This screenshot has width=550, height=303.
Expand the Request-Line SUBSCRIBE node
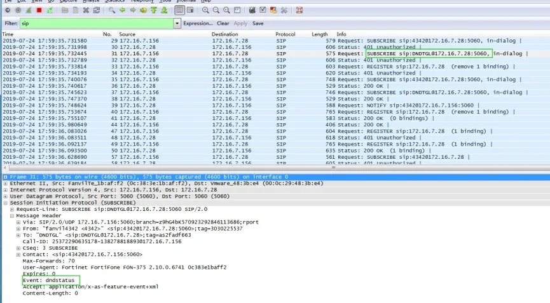12,209
